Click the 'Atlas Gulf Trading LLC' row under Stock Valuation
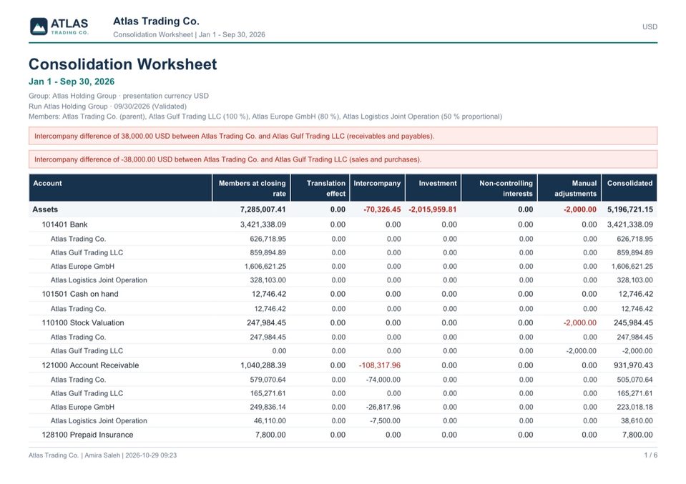Screen dimensions: 686x484 [343, 350]
